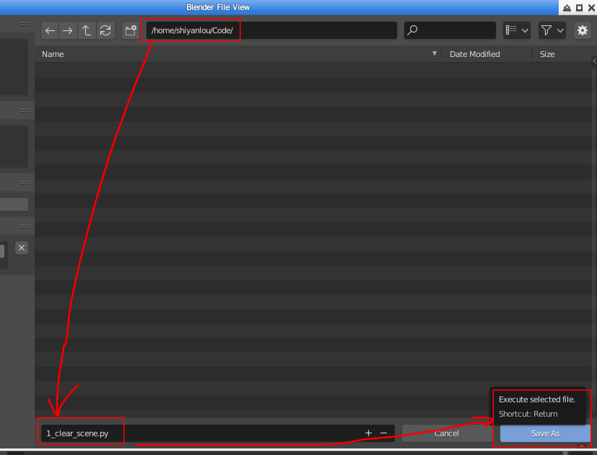Open filter settings dropdown arrow
This screenshot has height=455, width=597.
[560, 30]
